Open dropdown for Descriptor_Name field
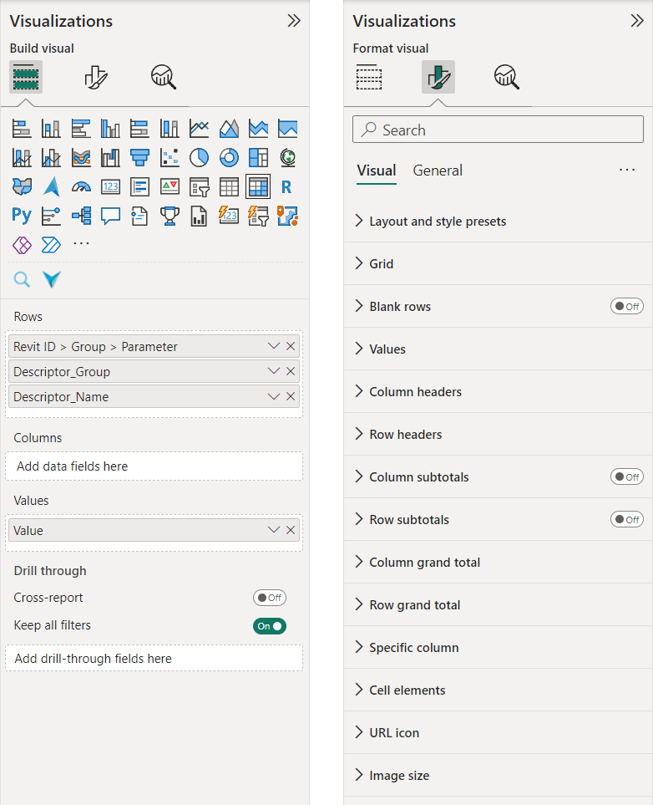653x805 pixels. (x=273, y=396)
